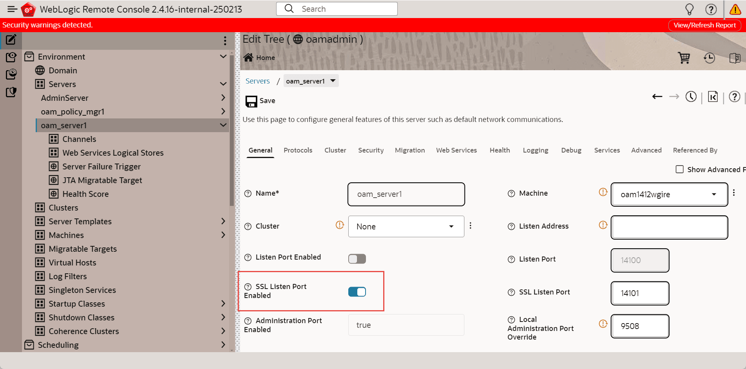Open the hamburger navigation menu
Image resolution: width=746 pixels, height=369 pixels.
coord(12,9)
